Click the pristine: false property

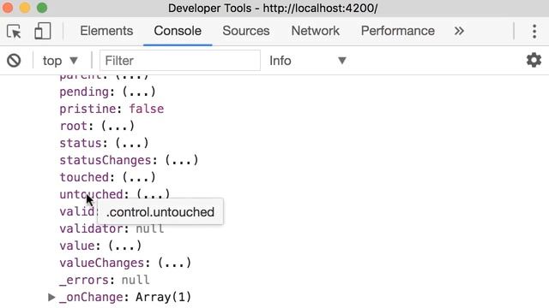pyautogui.click(x=112, y=109)
